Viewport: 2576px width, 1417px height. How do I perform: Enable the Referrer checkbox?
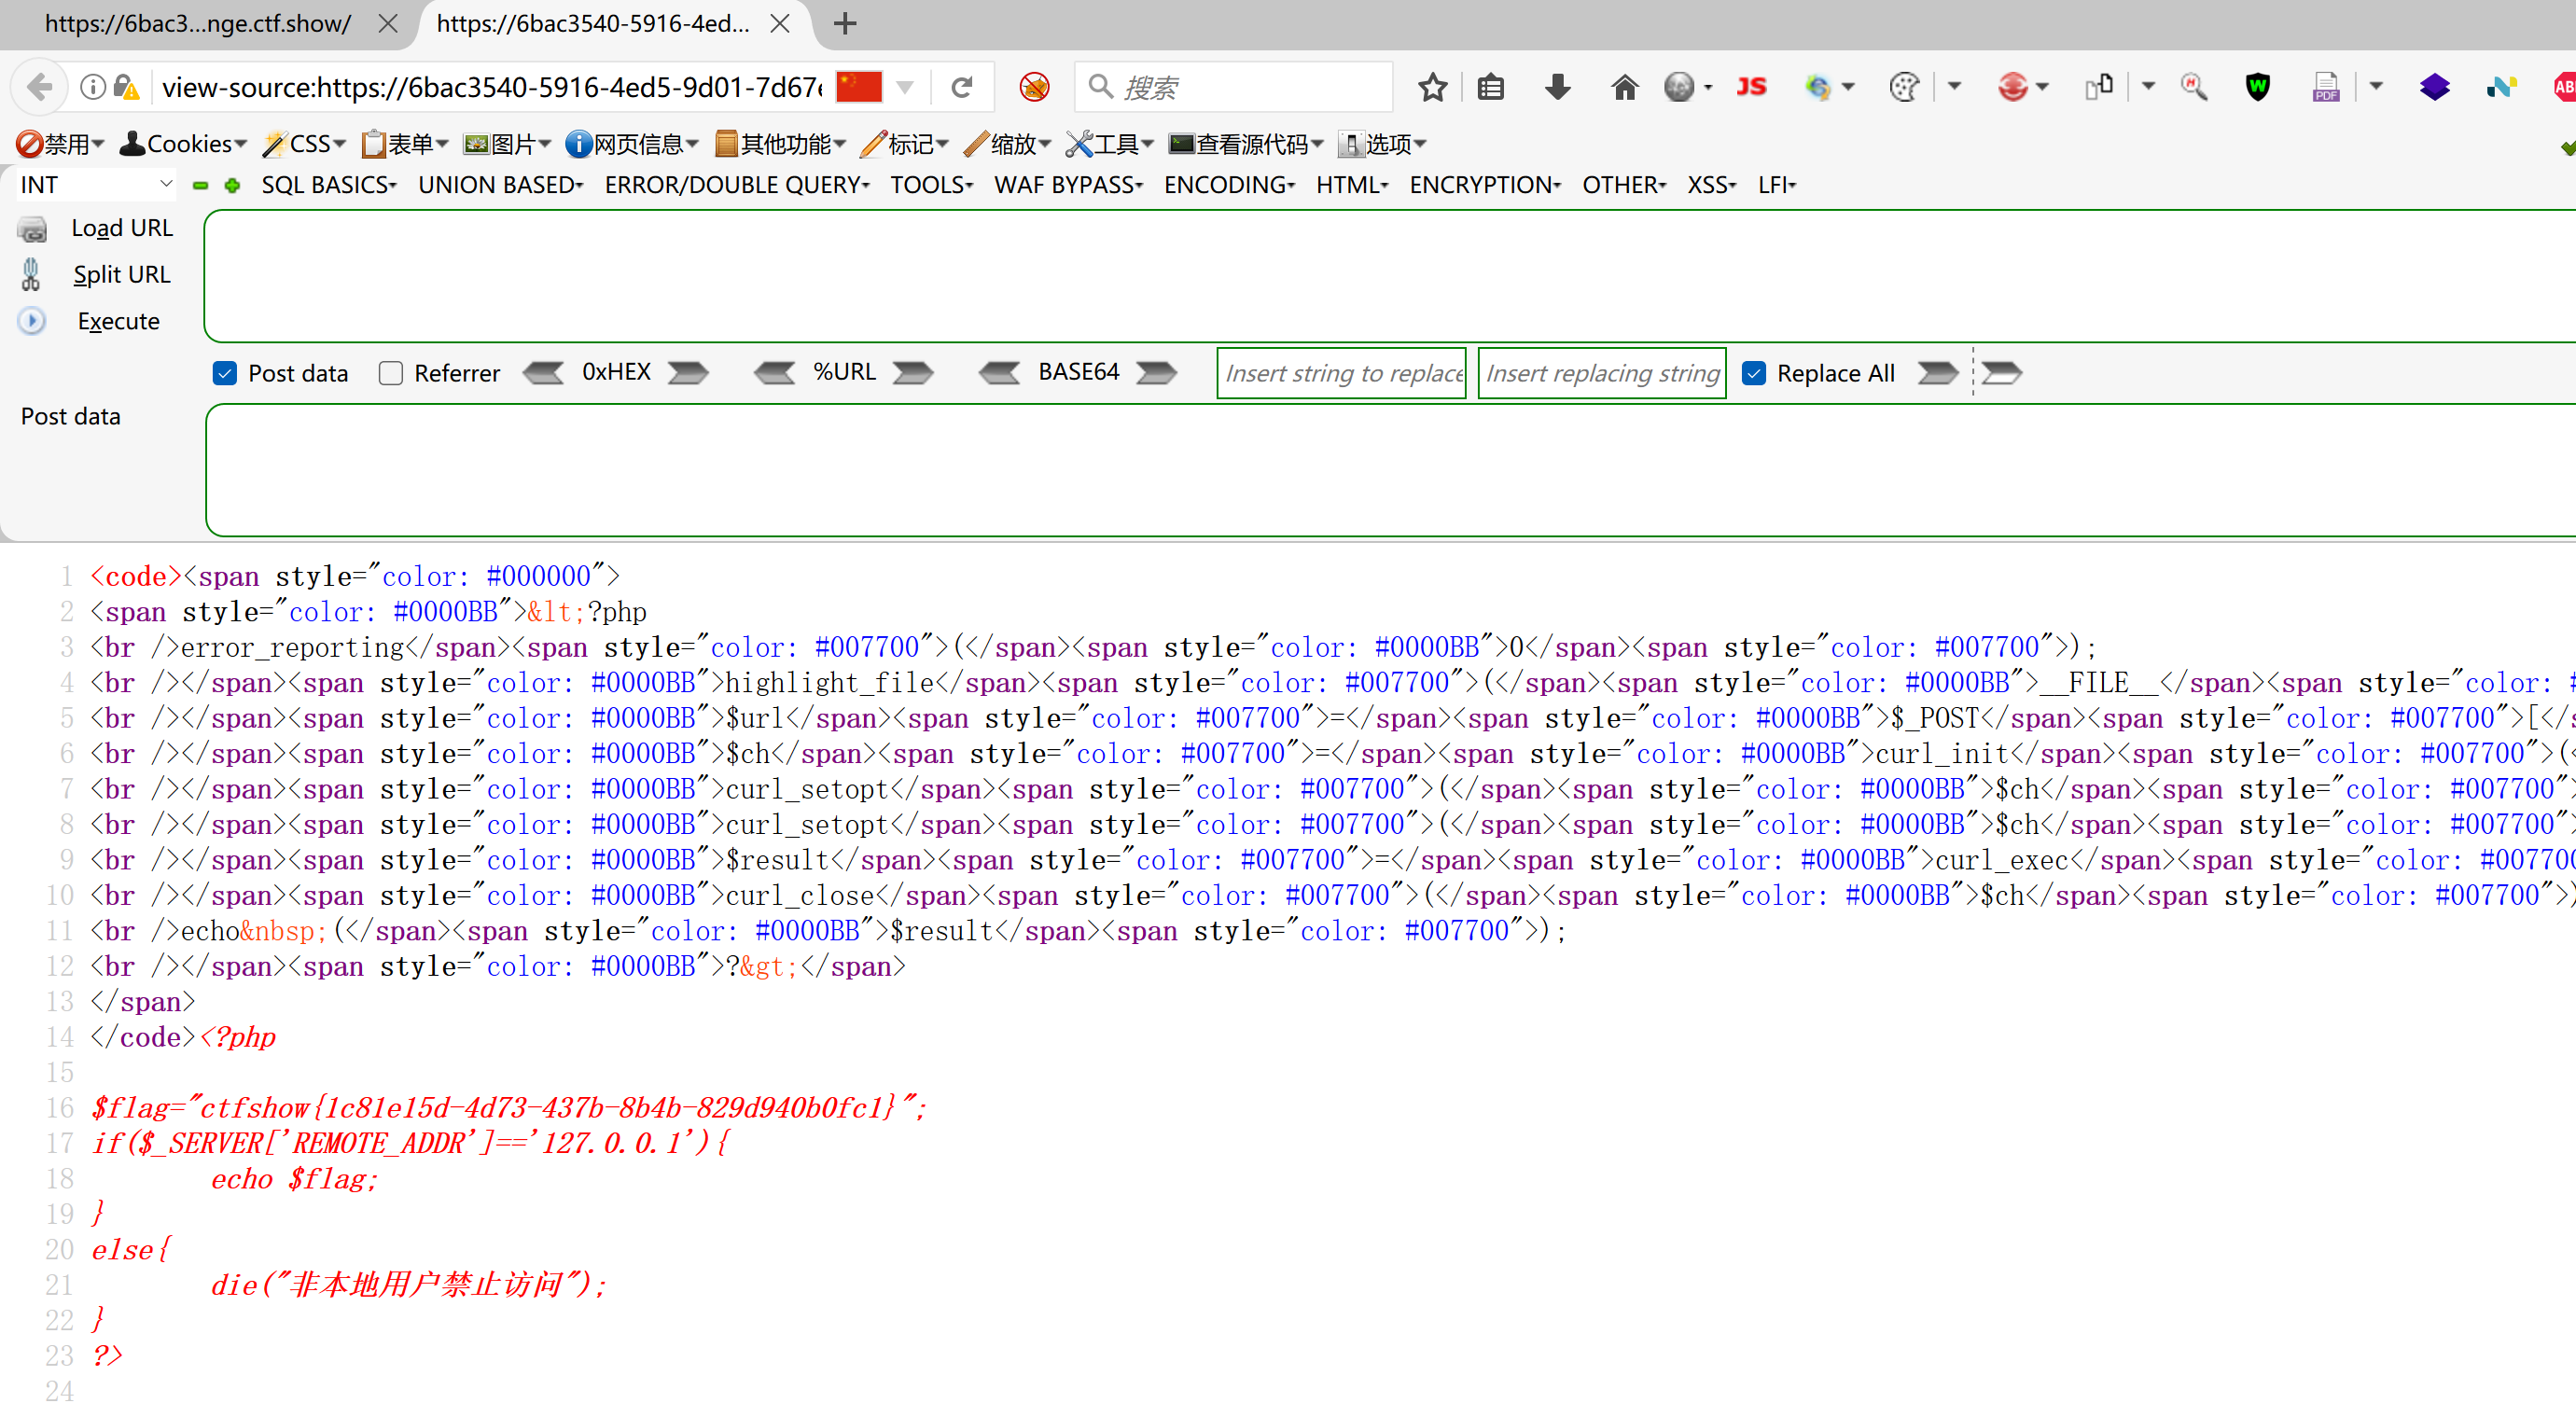[x=391, y=373]
